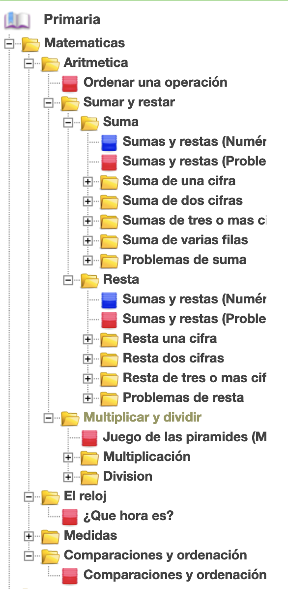Screen dimensions: 288x589
Task: Expand the Medidas folder
Action: (x=29, y=536)
